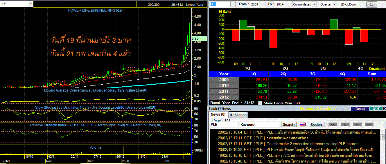
Task: Select the 2012 year row header
Action: pyautogui.click(x=224, y=97)
